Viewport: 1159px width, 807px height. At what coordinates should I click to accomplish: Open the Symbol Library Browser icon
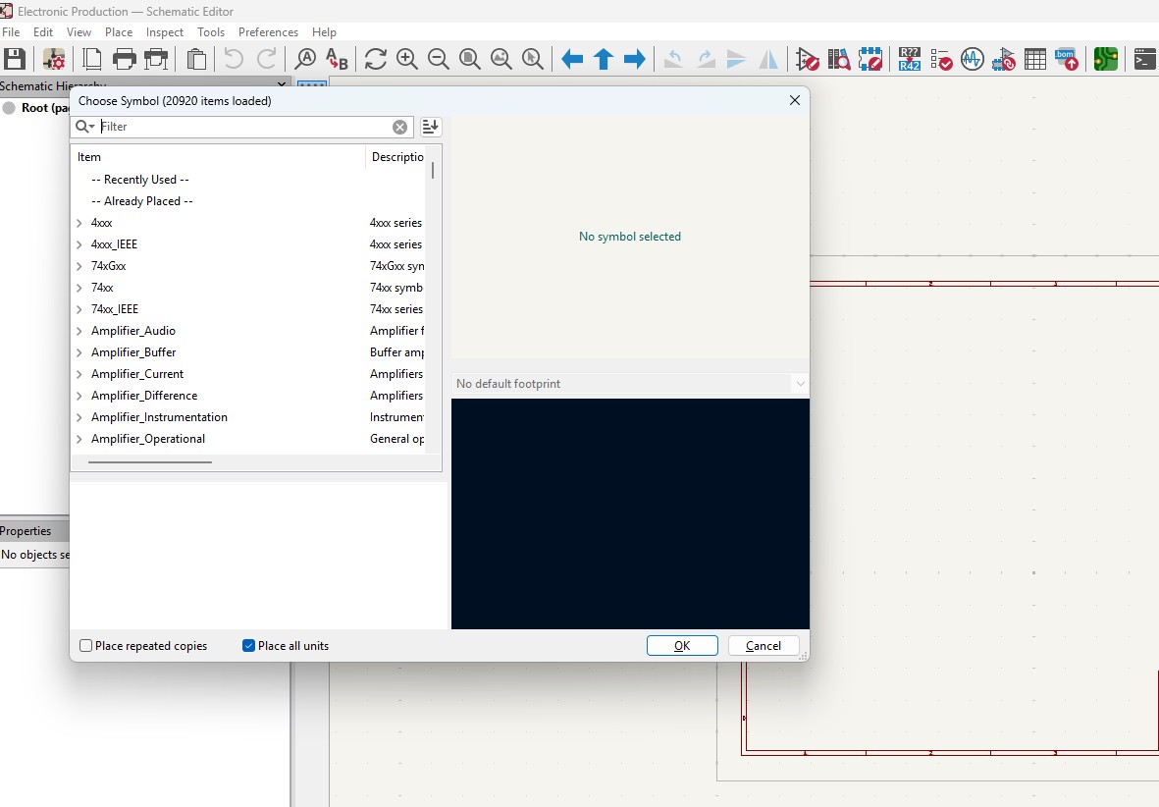(x=838, y=59)
